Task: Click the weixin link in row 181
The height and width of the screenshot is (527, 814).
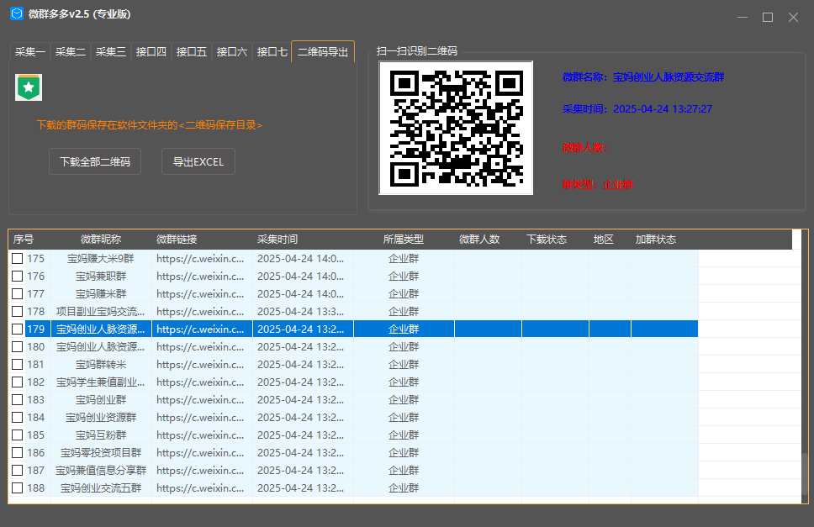Action: 200,364
